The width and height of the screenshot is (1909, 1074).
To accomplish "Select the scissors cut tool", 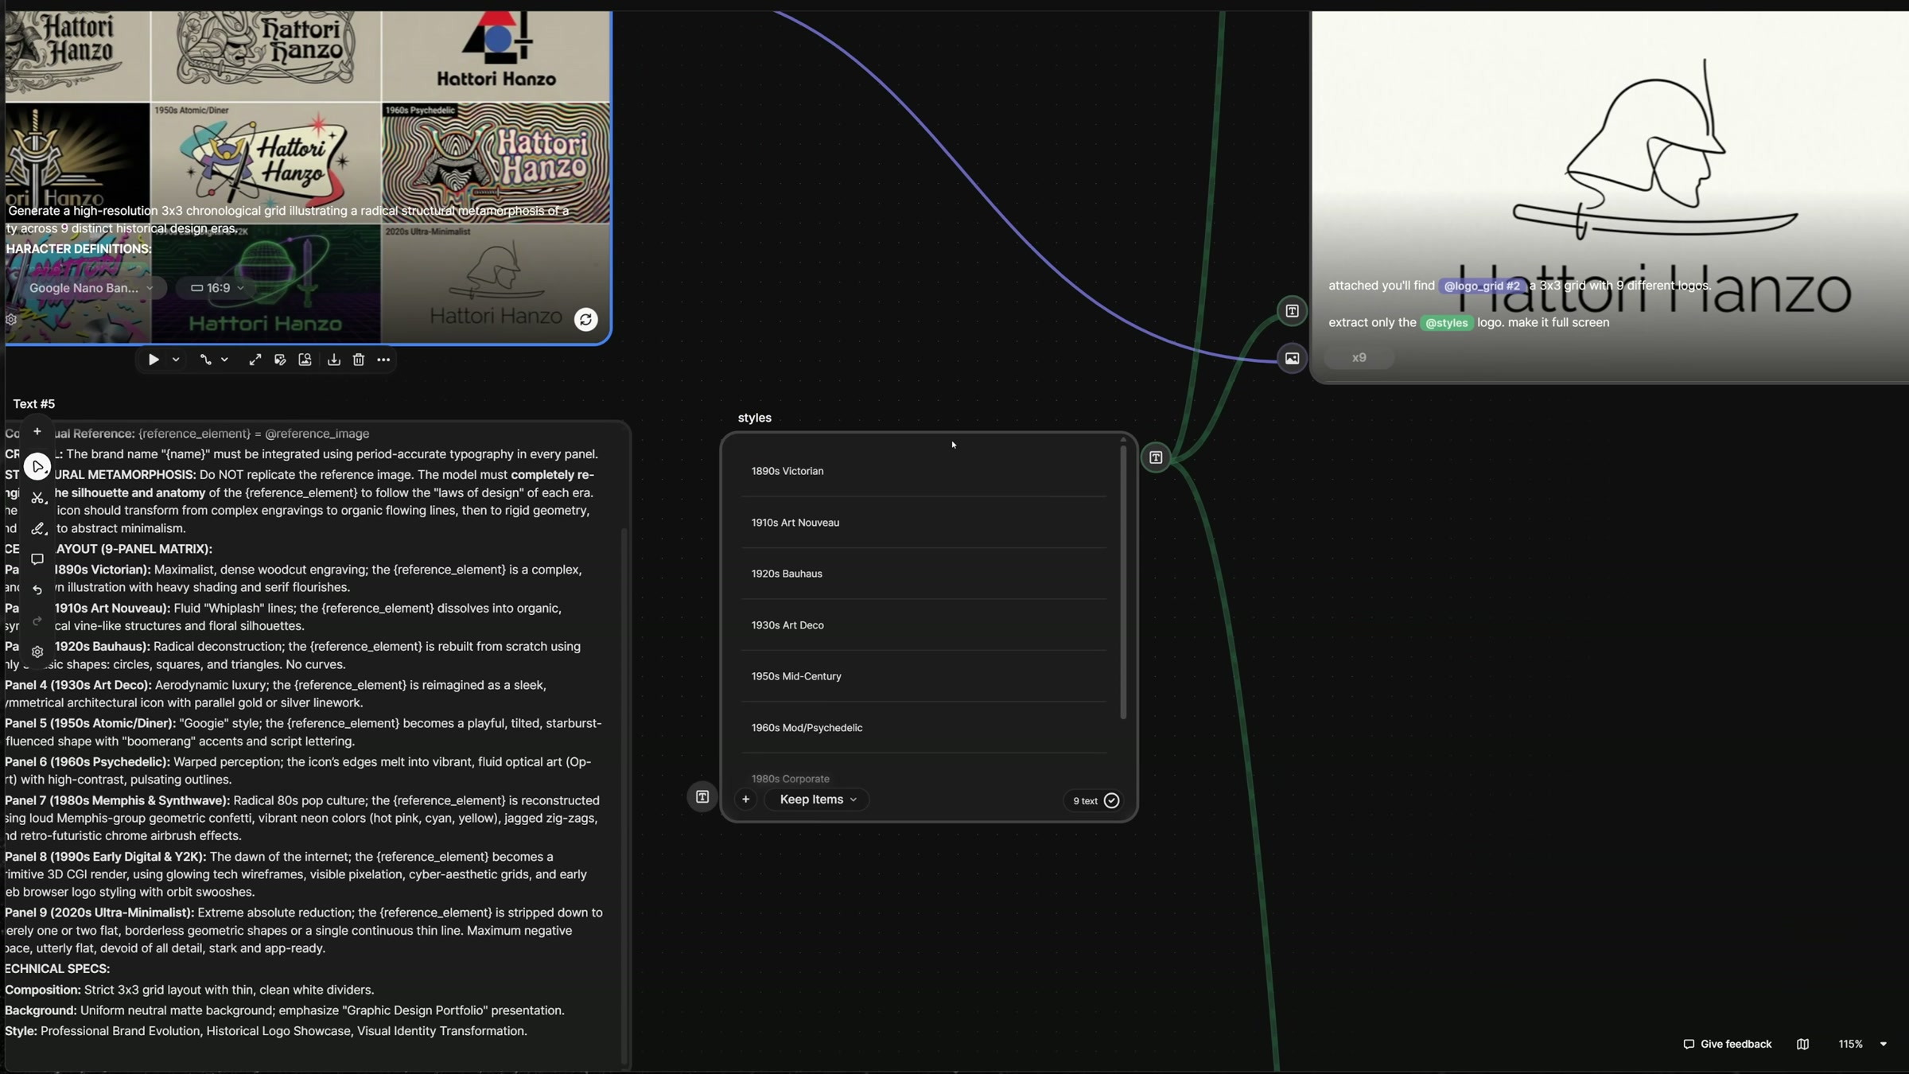I will [x=37, y=497].
